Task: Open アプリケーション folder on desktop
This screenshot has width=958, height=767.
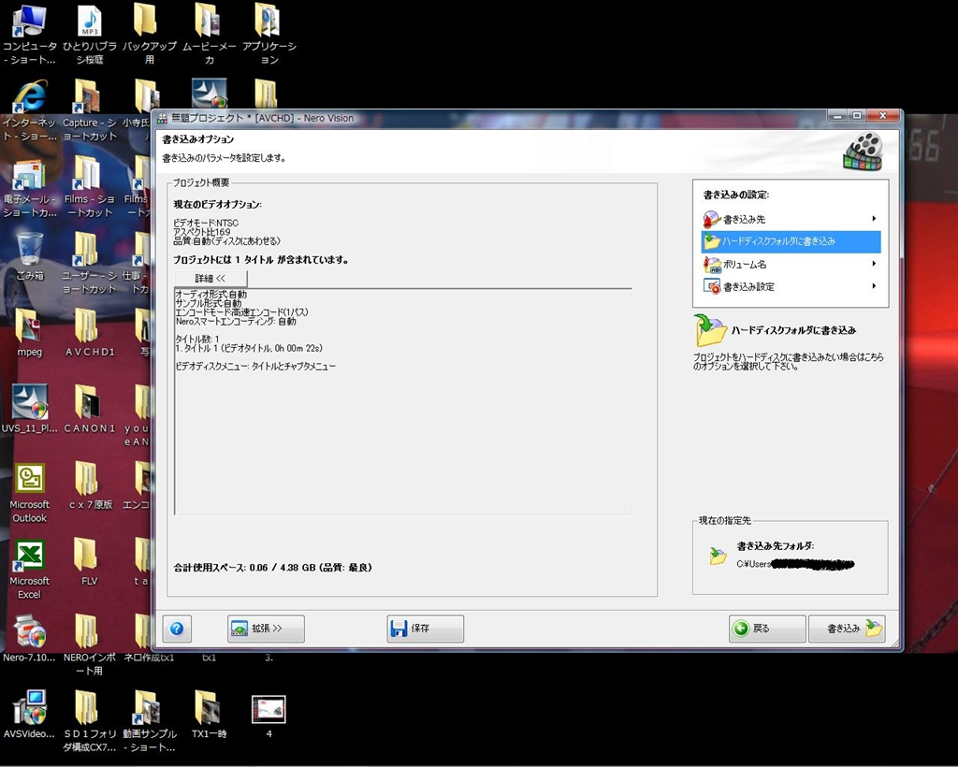Action: 269,35
